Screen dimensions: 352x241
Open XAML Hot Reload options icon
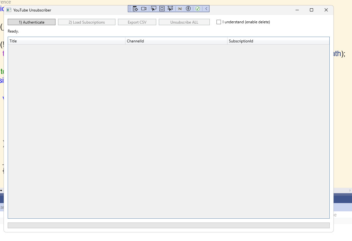180,9
